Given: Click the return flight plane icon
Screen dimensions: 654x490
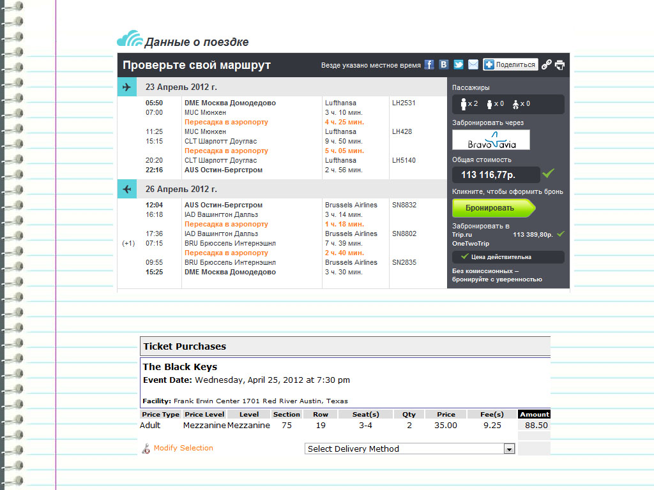Looking at the screenshot, I should click(127, 189).
